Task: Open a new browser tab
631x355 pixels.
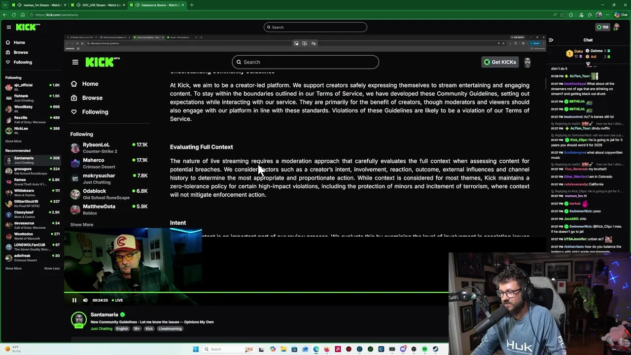Action: click(192, 5)
